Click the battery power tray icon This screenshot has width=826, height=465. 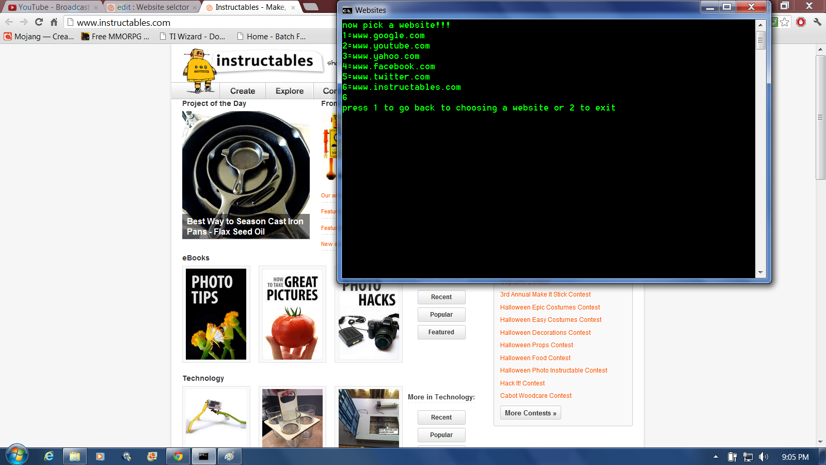(732, 457)
